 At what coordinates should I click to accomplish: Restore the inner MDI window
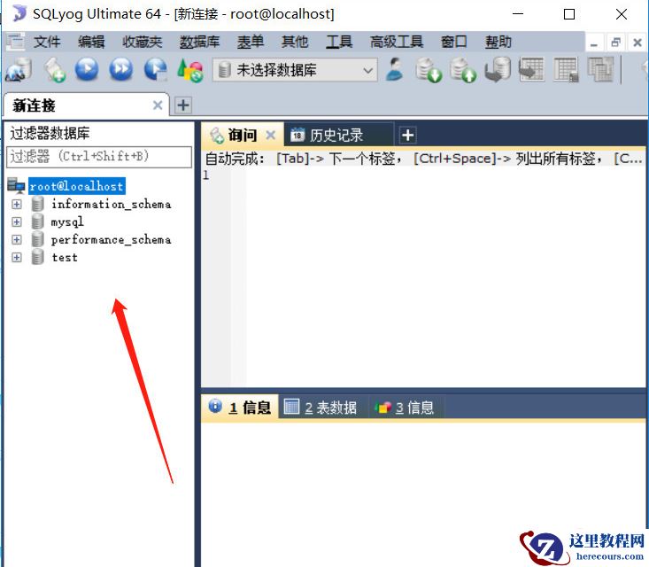coord(616,42)
